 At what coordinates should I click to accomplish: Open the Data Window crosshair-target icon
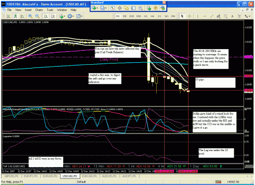[120, 8]
